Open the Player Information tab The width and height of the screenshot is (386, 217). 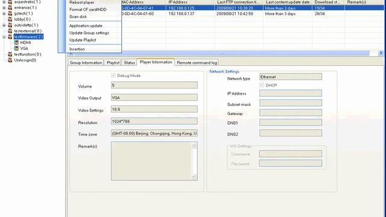156,62
